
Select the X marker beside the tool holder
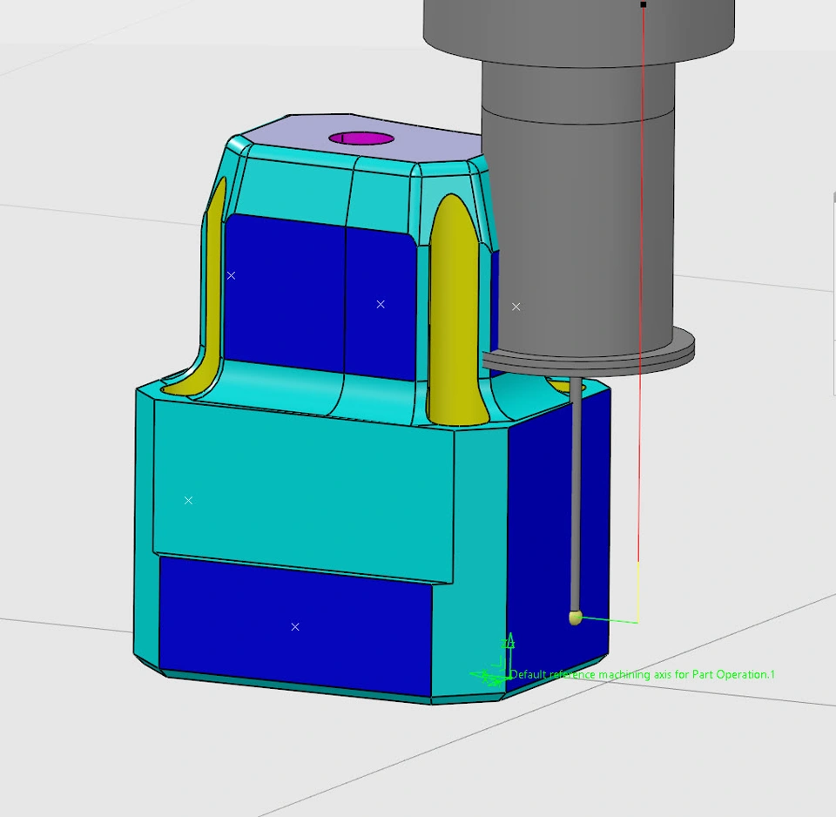[516, 307]
